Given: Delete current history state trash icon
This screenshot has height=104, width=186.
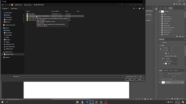Looking at the screenshot, I should pyautogui.click(x=183, y=37).
